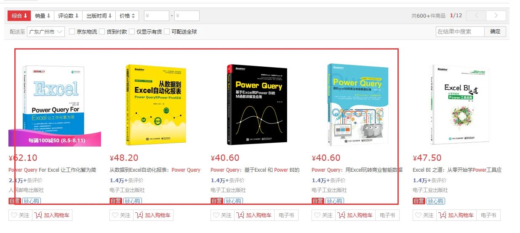Click 关注 heart under Excel BI 之道 book
The width and height of the screenshot is (520, 233).
tap(424, 215)
